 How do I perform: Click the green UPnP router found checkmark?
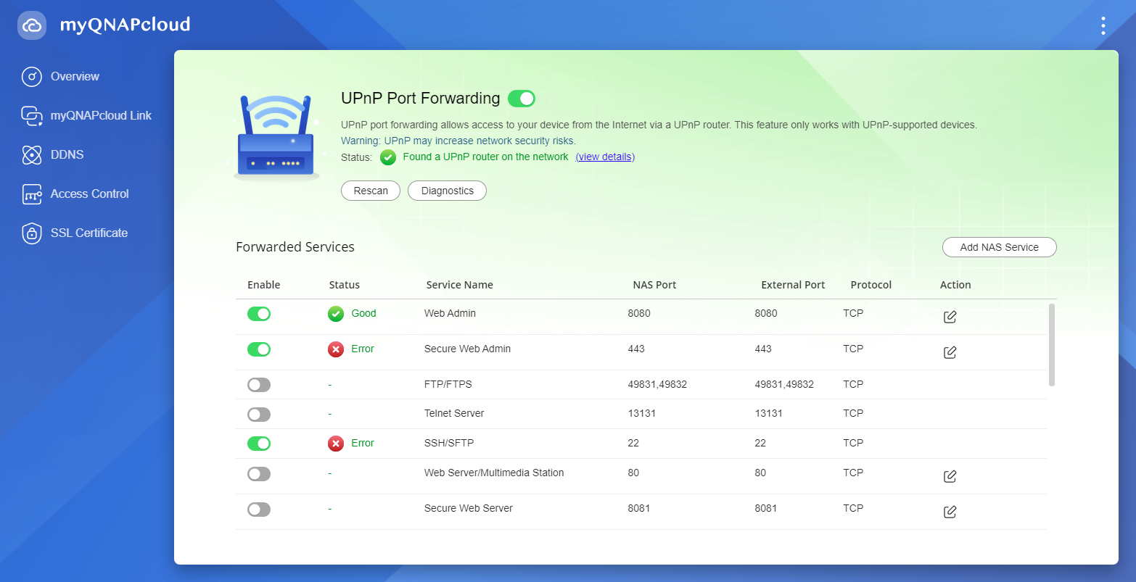point(388,157)
